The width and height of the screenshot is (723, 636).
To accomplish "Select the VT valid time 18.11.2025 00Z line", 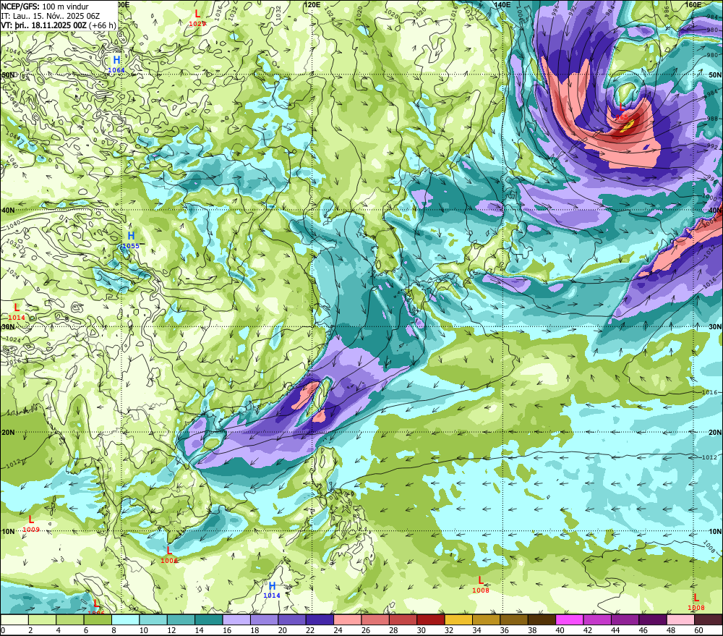I will pyautogui.click(x=59, y=25).
